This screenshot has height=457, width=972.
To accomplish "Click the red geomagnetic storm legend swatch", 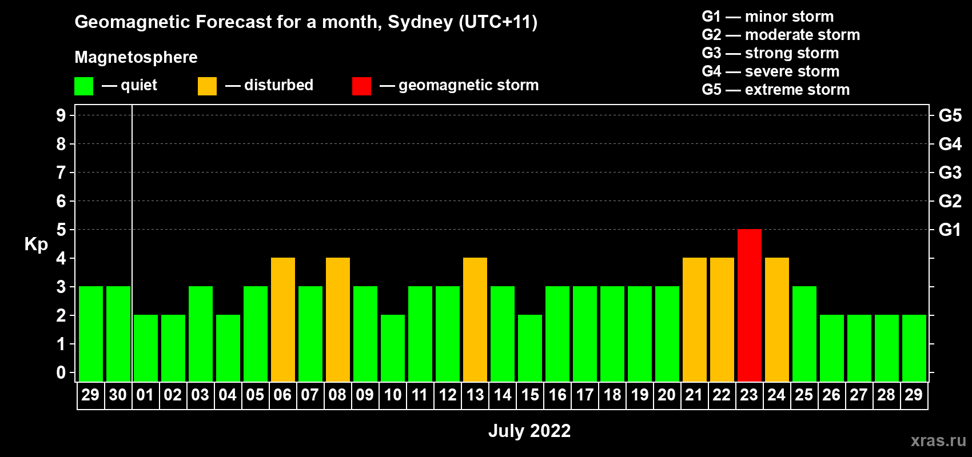I will (x=362, y=86).
